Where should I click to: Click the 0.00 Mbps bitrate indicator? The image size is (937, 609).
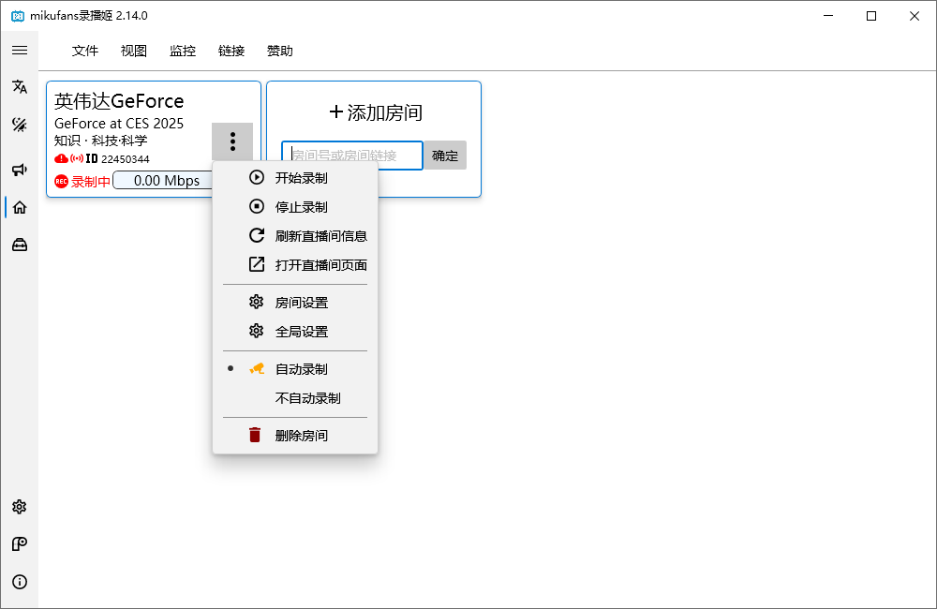click(x=162, y=181)
